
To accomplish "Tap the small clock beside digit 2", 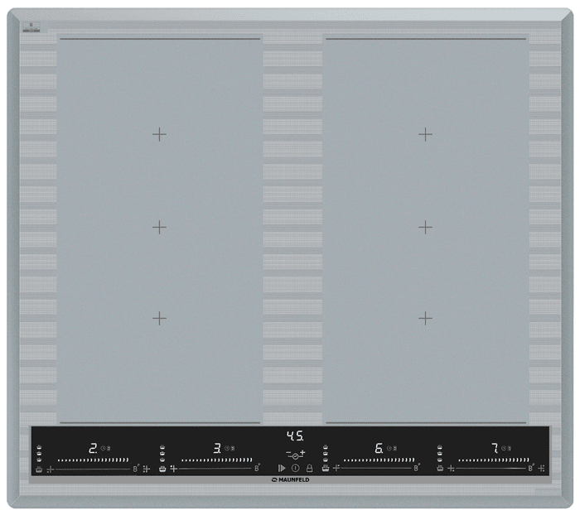I will (103, 448).
